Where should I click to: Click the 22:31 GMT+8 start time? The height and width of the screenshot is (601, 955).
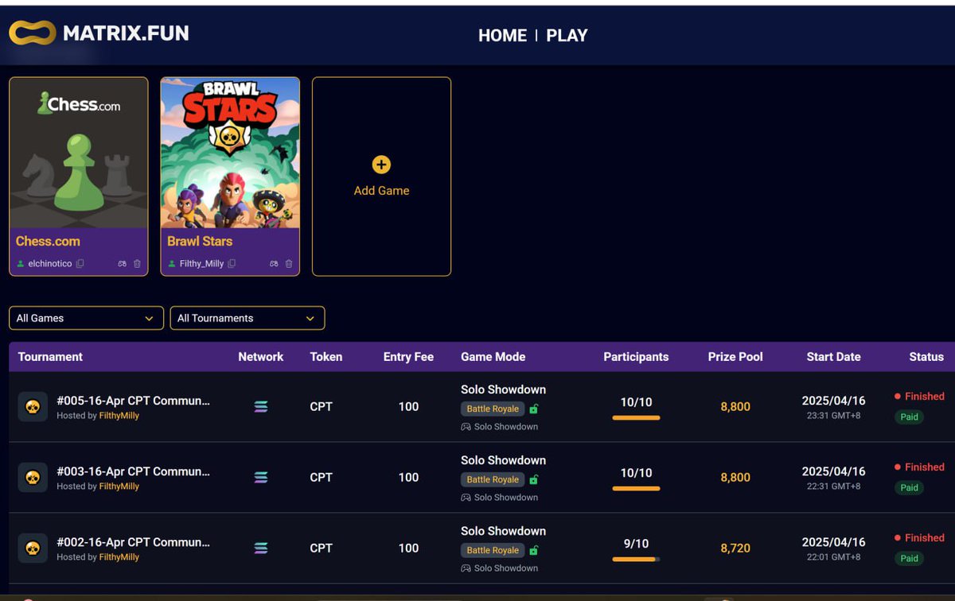[833, 486]
